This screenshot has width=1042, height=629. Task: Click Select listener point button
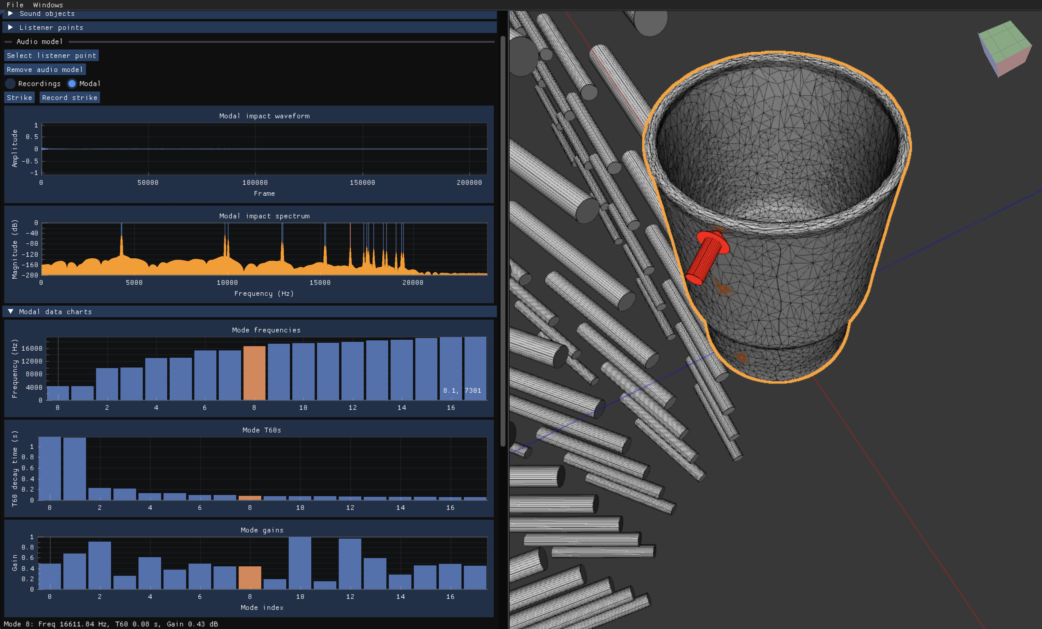point(51,56)
